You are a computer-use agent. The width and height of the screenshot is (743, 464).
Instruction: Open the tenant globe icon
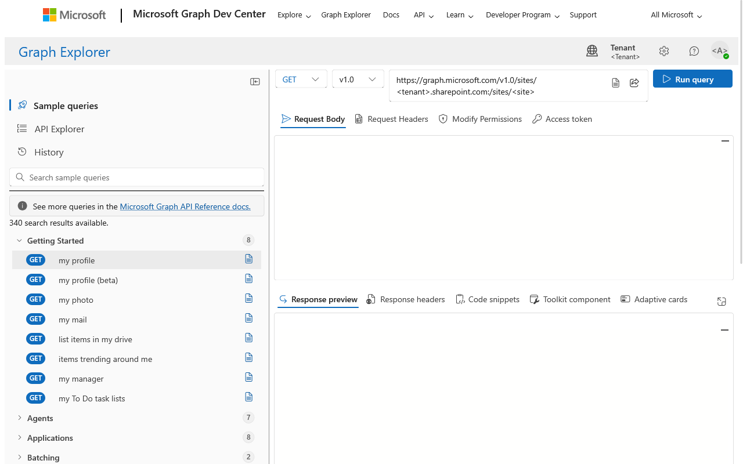592,51
